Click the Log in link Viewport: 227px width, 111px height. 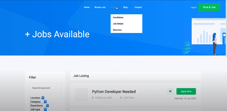[193, 7]
